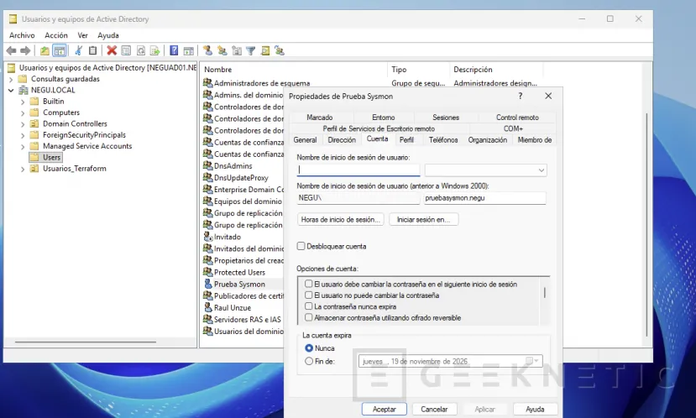This screenshot has height=418, width=696.
Task: Open the Perfil tab
Action: [406, 140]
